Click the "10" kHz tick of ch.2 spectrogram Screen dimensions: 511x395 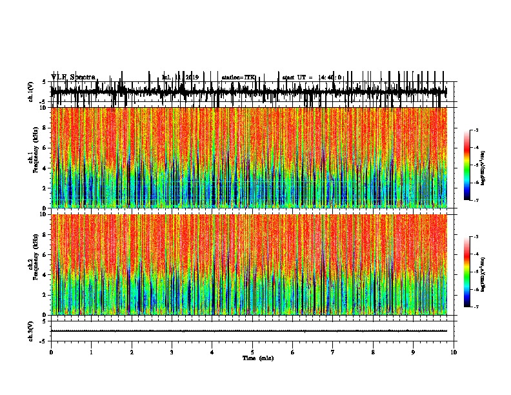click(x=43, y=214)
